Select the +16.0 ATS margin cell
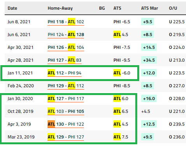The height and width of the screenshot is (147, 186). [x=149, y=99]
